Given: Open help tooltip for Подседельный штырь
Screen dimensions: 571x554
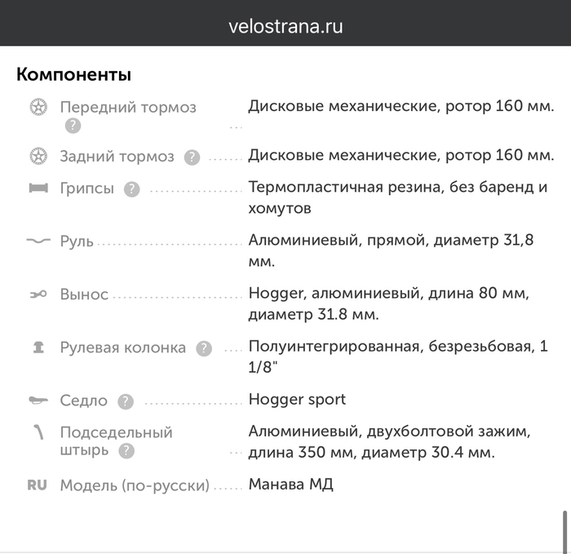Looking at the screenshot, I should point(126,450).
